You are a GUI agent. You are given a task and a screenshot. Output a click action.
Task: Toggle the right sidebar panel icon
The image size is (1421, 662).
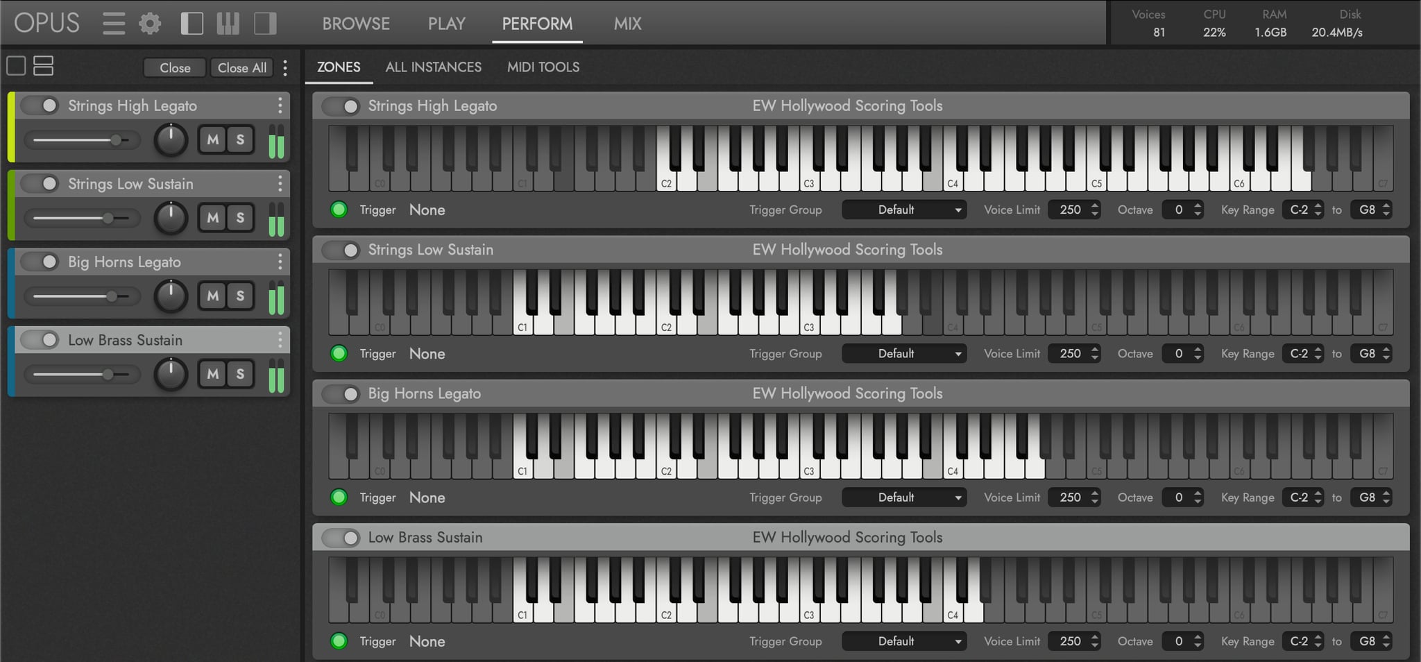(265, 24)
